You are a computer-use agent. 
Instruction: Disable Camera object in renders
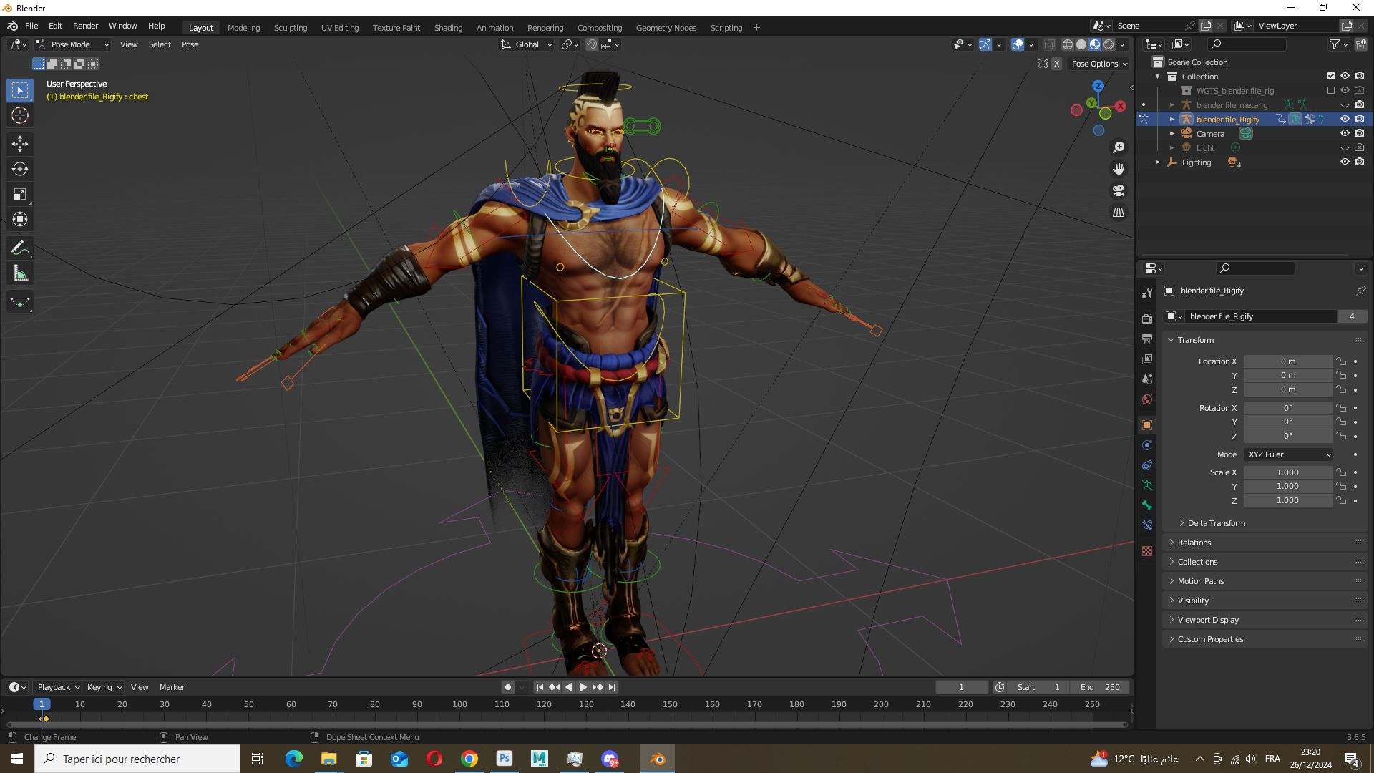1359,134
